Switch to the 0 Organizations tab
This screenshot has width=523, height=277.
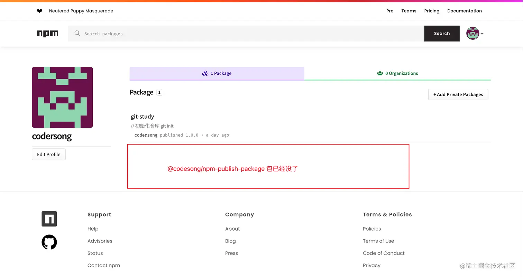[397, 73]
